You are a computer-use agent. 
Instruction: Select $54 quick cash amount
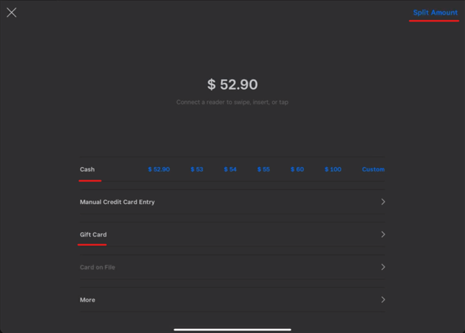coord(230,169)
